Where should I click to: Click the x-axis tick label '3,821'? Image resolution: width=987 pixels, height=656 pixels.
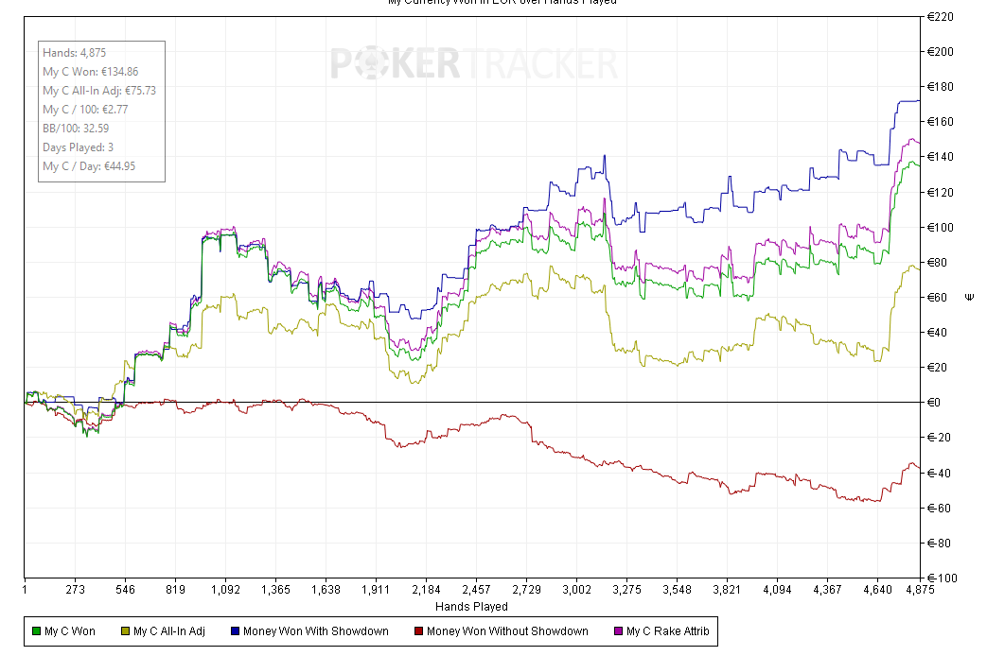click(727, 590)
